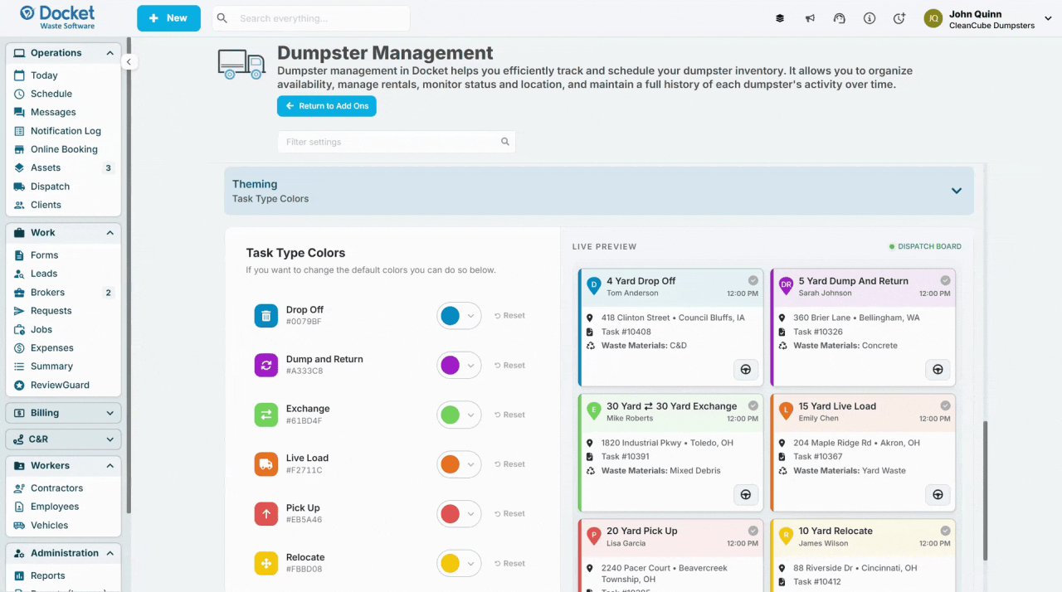This screenshot has height=592, width=1062.
Task: Open Assets with badge 3
Action: [64, 167]
